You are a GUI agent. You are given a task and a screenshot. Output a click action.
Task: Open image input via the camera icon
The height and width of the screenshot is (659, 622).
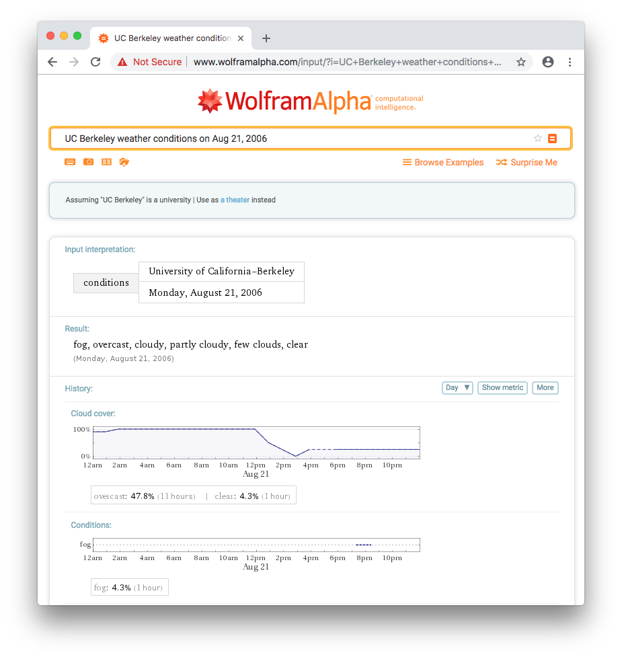coord(88,162)
